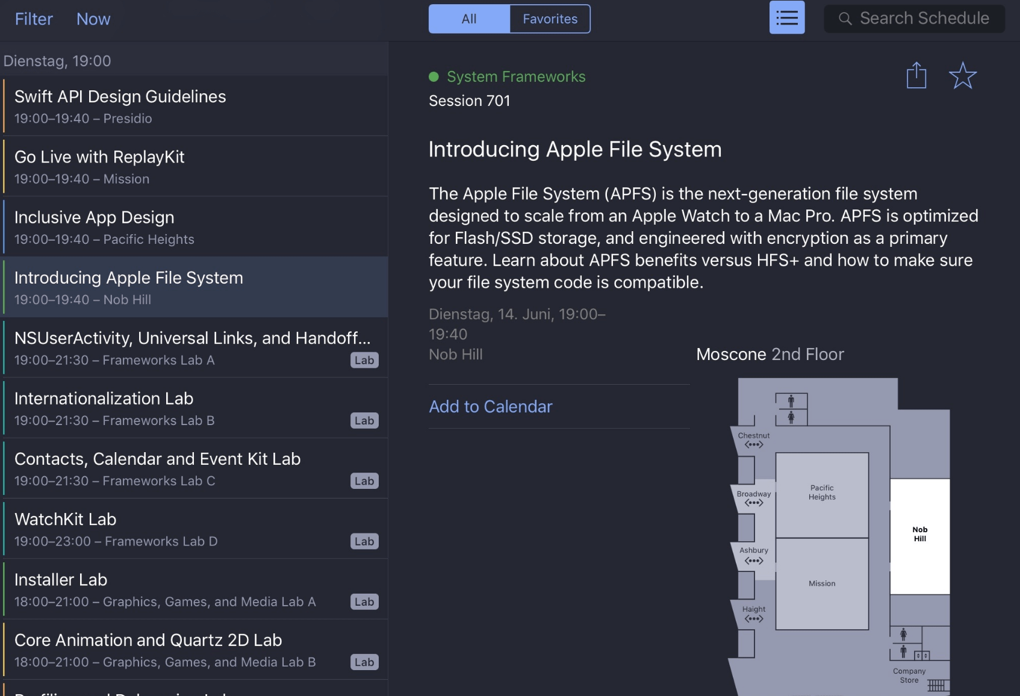This screenshot has width=1020, height=696.
Task: Open the Internationalization Lab session
Action: click(x=181, y=408)
